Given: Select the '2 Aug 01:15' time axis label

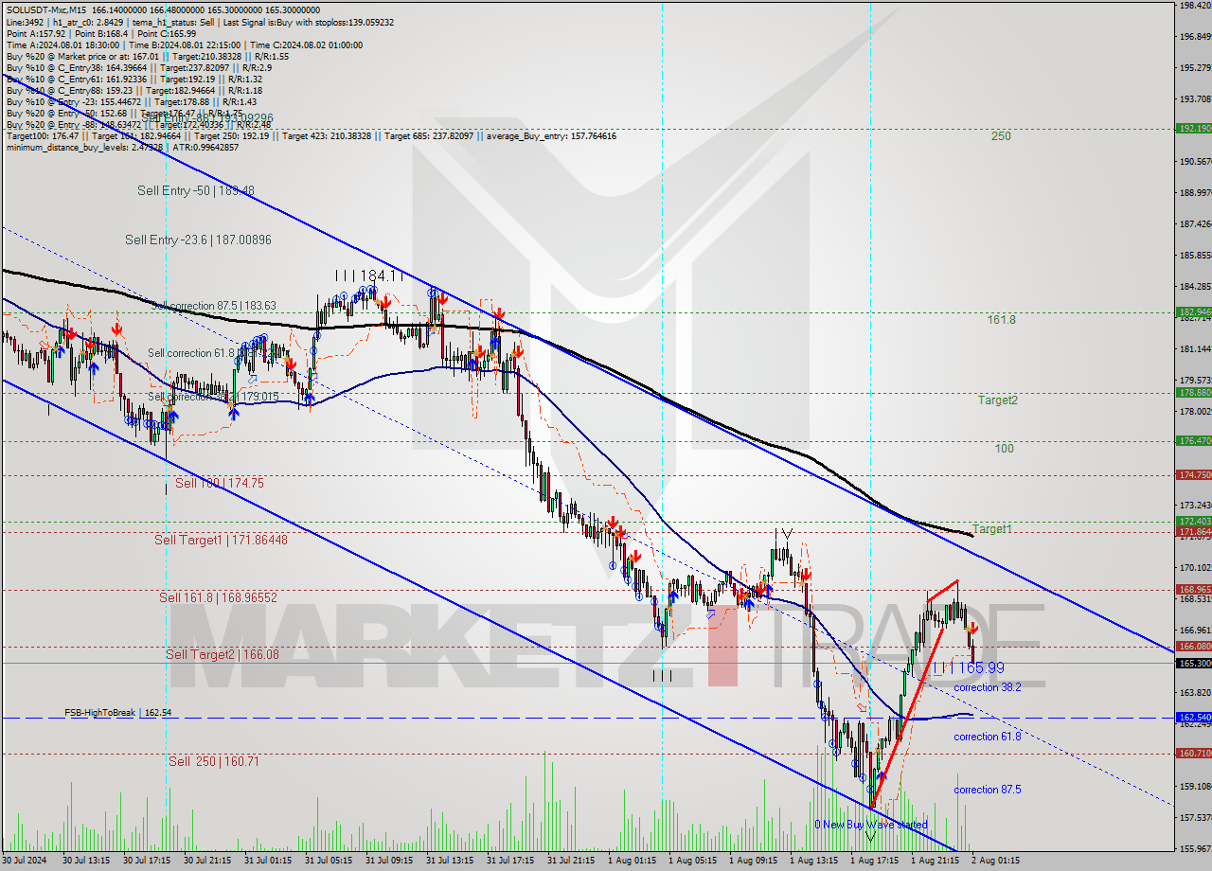Looking at the screenshot, I should 995,861.
